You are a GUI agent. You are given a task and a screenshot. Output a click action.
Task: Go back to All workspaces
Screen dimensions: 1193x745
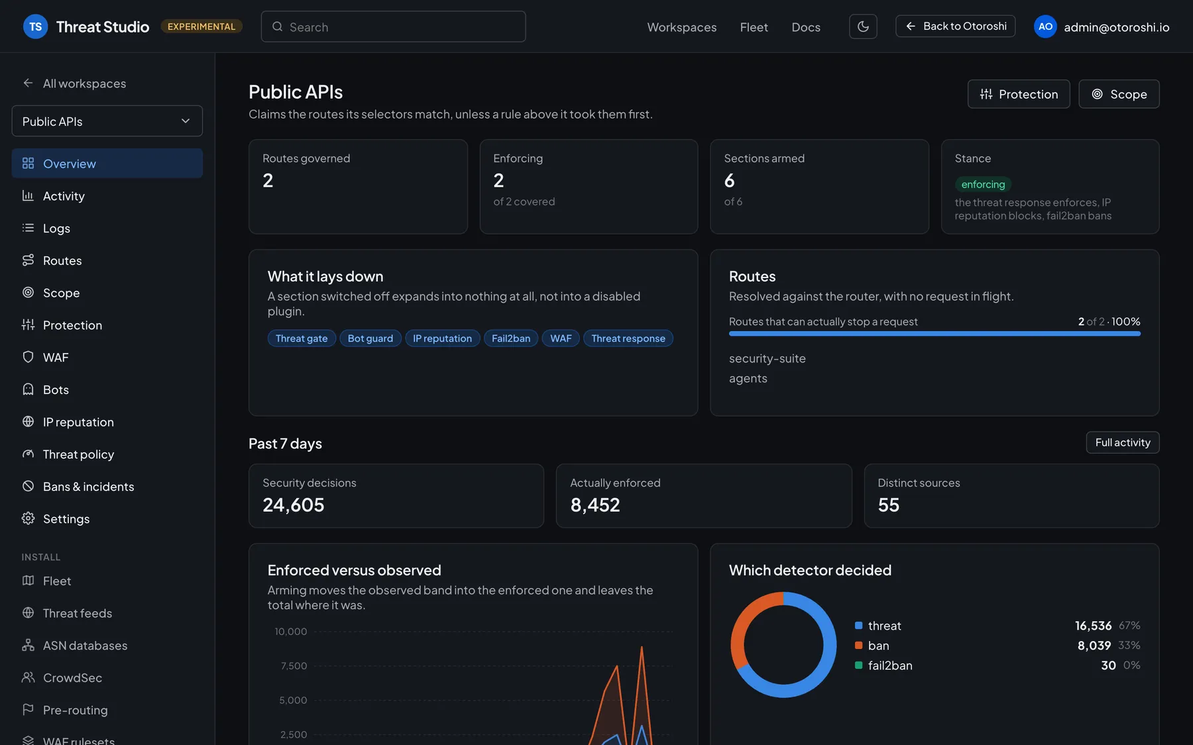(74, 83)
